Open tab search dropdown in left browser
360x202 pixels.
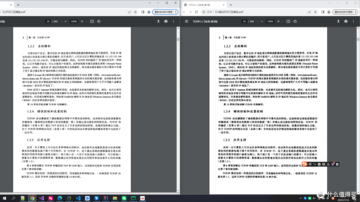149,3
